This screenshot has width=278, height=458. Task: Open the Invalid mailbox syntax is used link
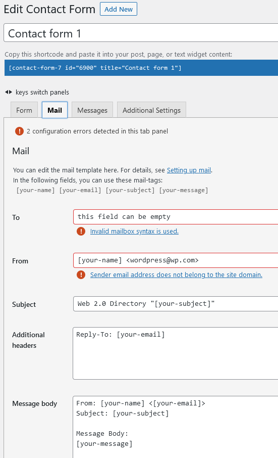(134, 232)
